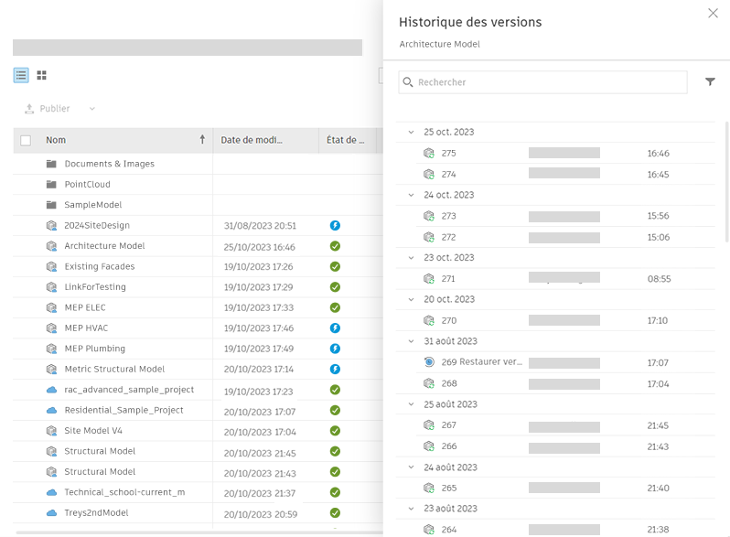Open the version filter funnel icon

pos(710,82)
